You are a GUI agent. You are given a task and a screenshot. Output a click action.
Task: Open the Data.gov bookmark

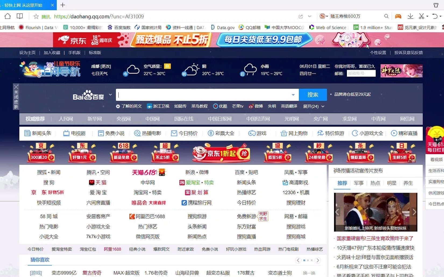(223, 27)
